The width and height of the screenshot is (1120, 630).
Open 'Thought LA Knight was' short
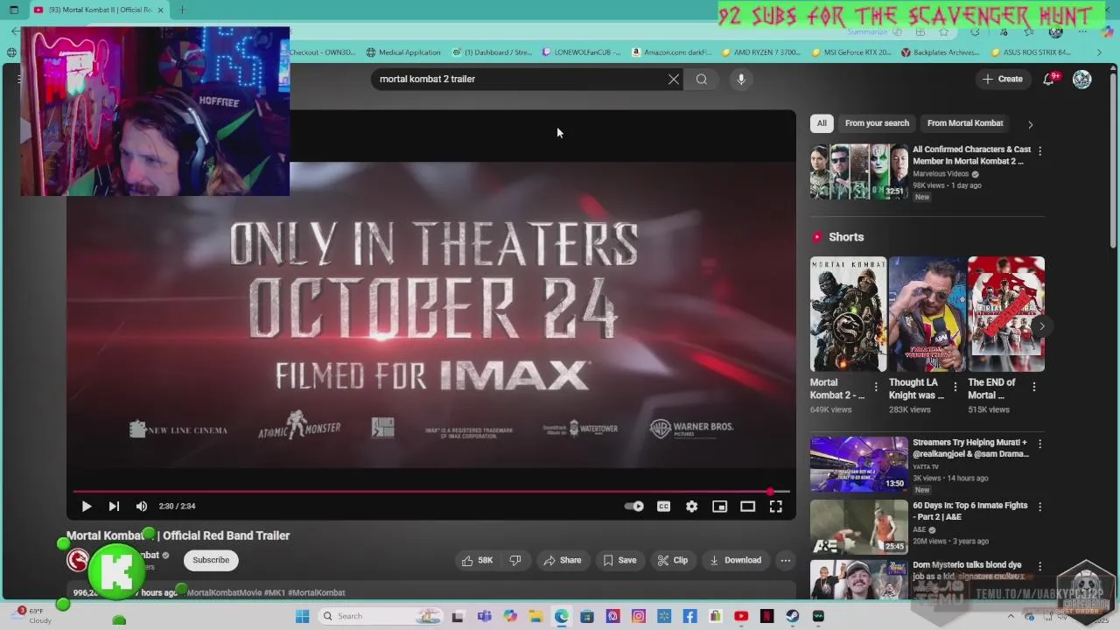[x=927, y=314]
